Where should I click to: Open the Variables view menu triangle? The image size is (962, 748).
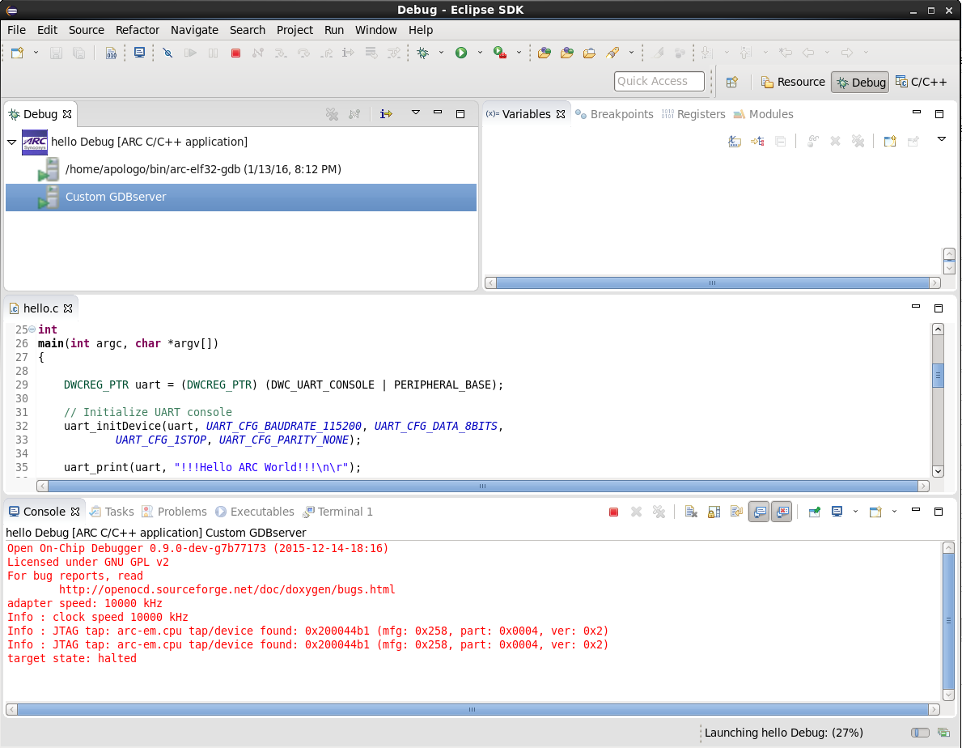(942, 139)
